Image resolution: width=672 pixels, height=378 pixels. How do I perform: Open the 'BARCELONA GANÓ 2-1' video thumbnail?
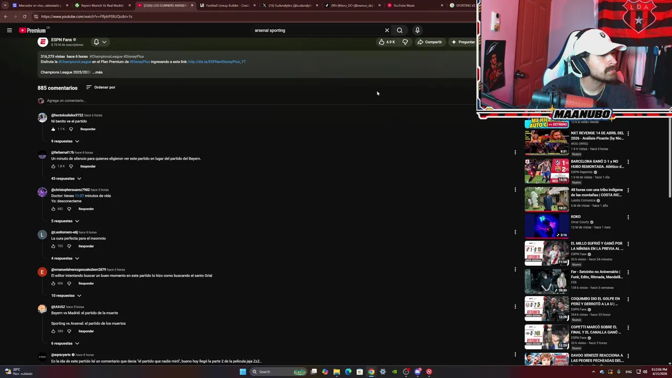(x=547, y=171)
